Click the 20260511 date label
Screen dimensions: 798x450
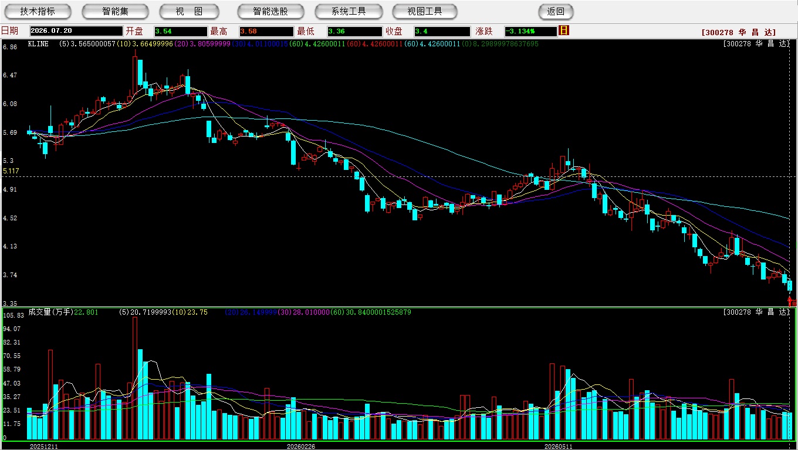coord(559,446)
